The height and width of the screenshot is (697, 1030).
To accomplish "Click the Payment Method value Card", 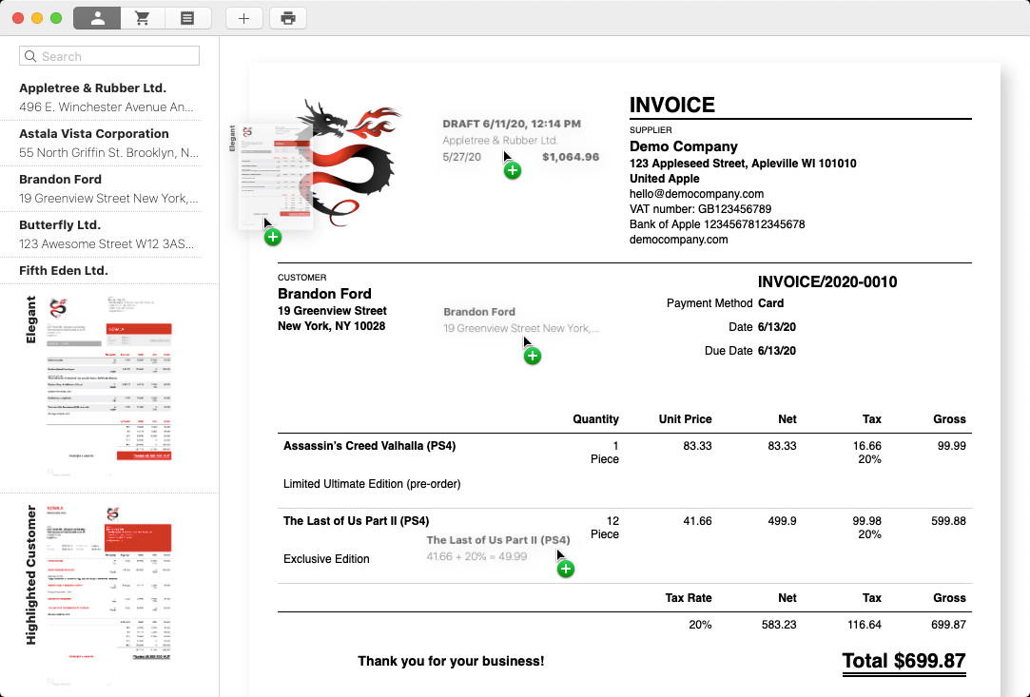I will coord(770,303).
